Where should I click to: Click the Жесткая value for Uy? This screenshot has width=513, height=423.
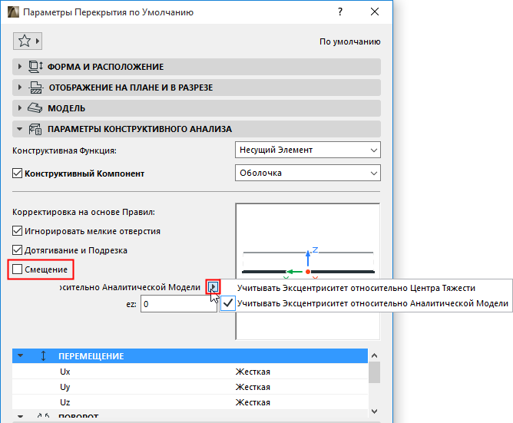tap(253, 387)
